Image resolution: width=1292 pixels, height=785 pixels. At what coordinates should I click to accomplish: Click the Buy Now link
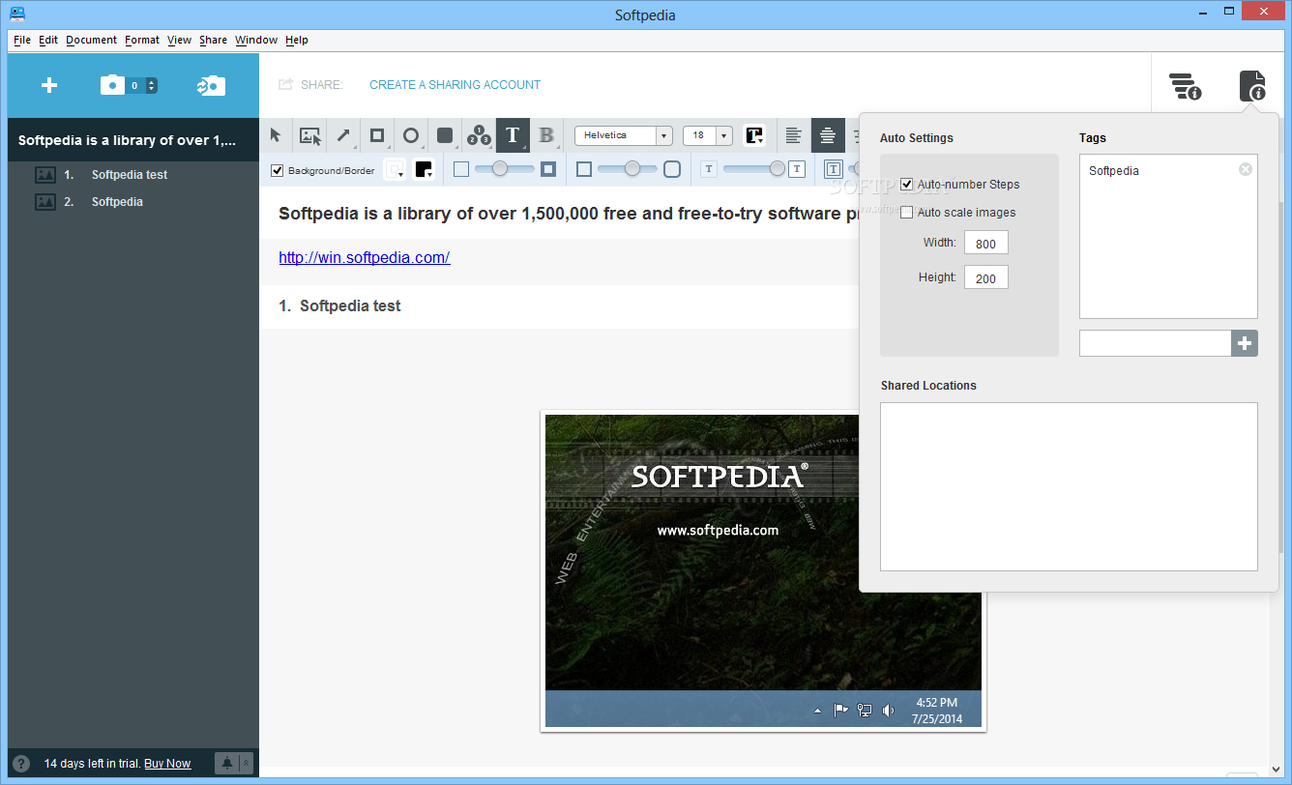[167, 764]
